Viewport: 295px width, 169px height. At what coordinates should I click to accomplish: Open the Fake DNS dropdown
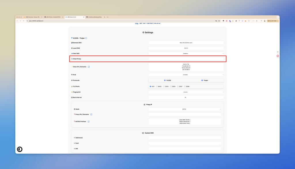(x=186, y=53)
